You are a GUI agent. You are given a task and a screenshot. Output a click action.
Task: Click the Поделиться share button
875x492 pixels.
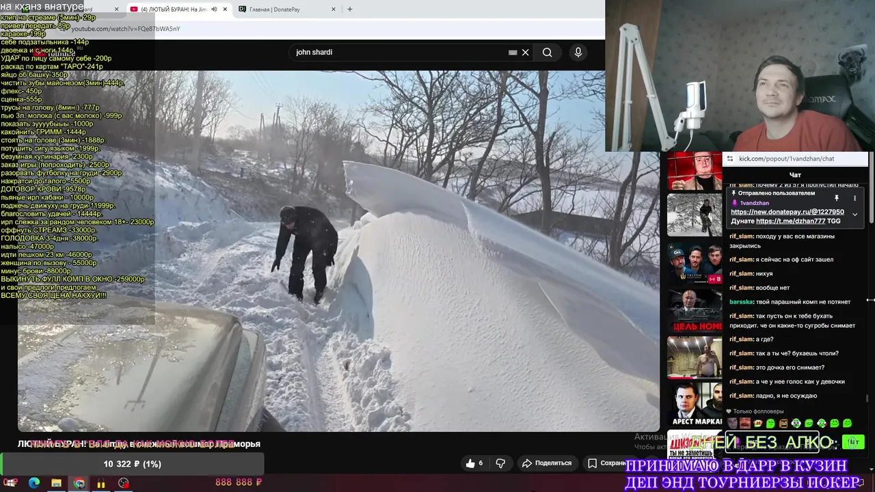click(546, 463)
